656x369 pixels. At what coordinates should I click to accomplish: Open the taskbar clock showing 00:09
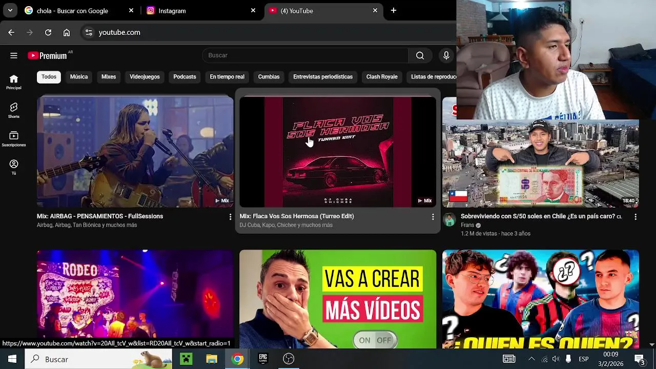[610, 359]
